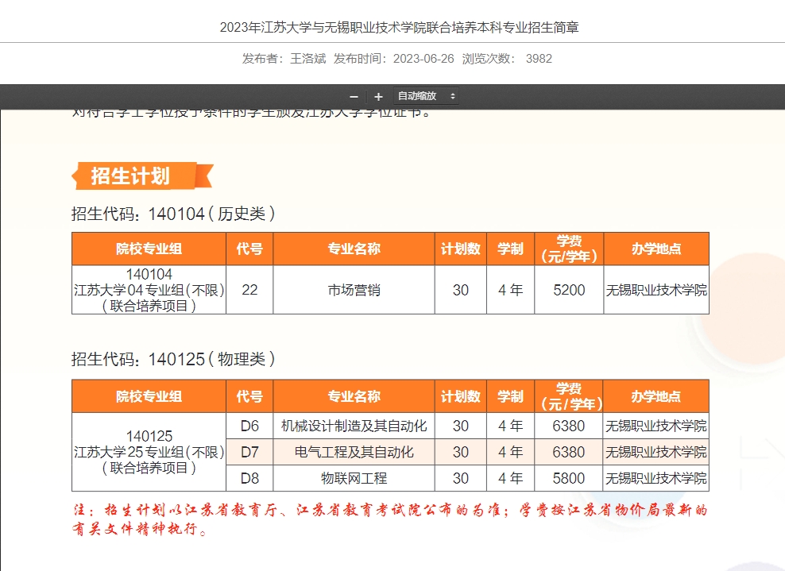The width and height of the screenshot is (785, 571).
Task: Select the 市场营销 major cell
Action: tap(354, 290)
